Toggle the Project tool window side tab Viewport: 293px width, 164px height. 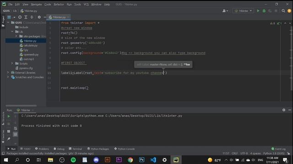pyautogui.click(x=3, y=21)
